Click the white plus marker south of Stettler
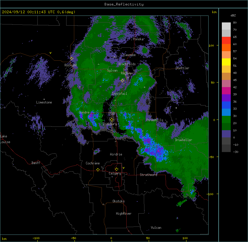The image size is (248, 242). tap(176, 108)
